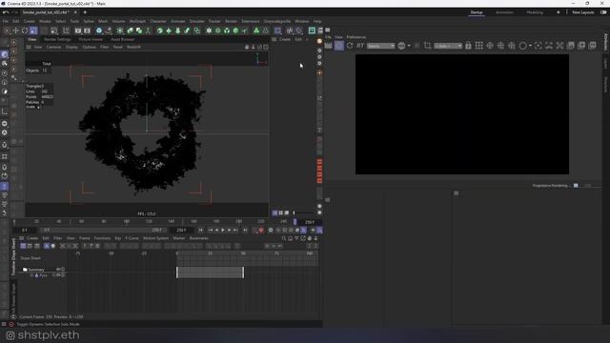Screen dimensions: 610x343
Task: Open Preferences menu in Redshift view
Action: [x=356, y=37]
